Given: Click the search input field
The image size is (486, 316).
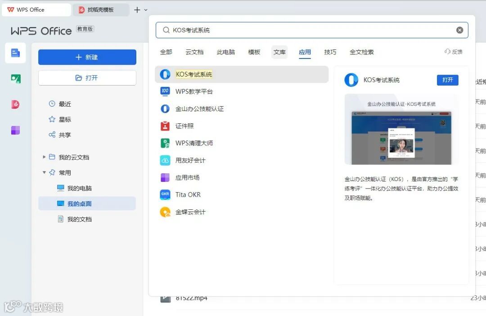Looking at the screenshot, I should [x=312, y=30].
